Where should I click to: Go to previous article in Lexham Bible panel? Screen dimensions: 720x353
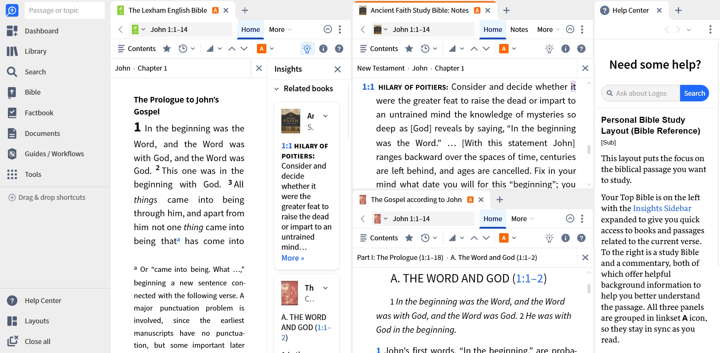[x=232, y=48]
